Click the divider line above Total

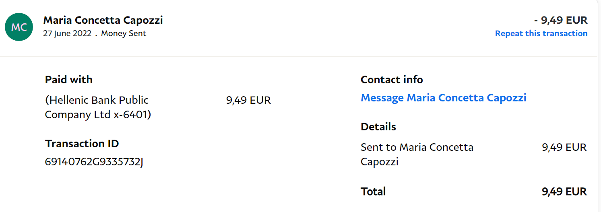[473, 176]
